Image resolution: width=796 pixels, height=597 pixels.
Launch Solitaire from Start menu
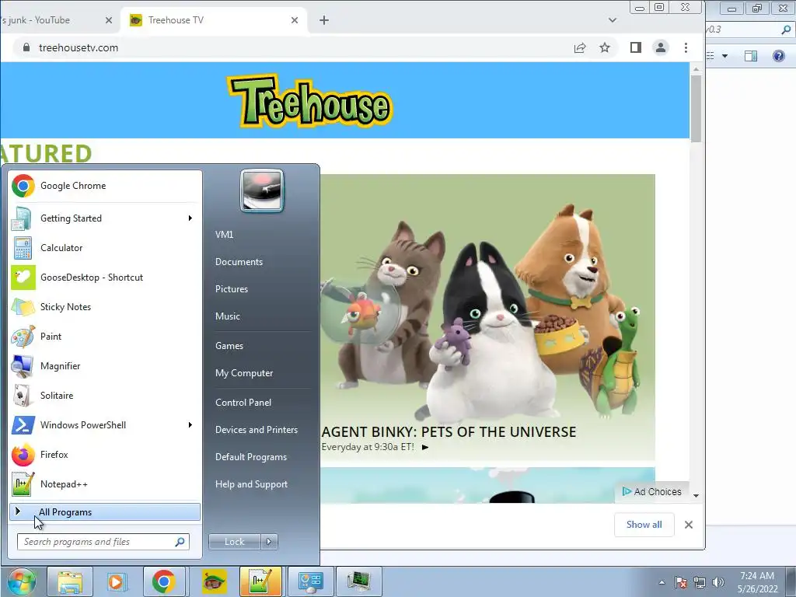click(x=105, y=396)
